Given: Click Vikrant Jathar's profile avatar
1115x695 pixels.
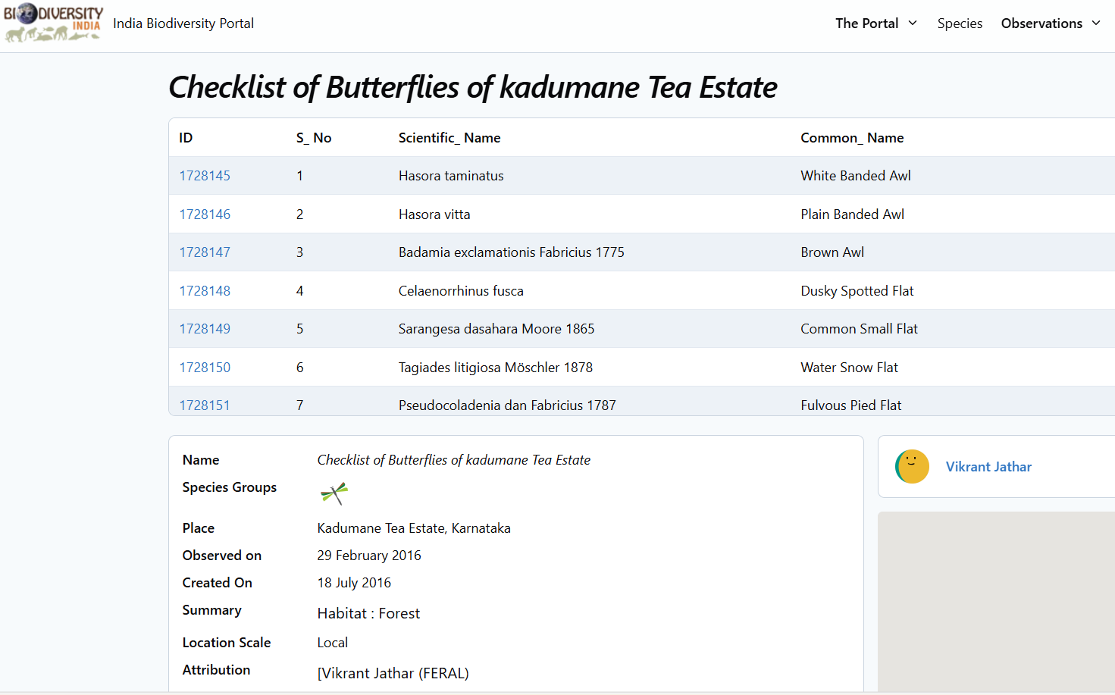Looking at the screenshot, I should pos(912,466).
